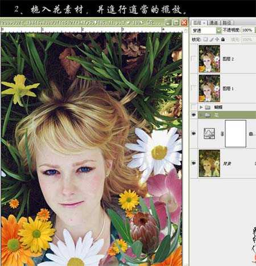This screenshot has width=256, height=266.
Task: Close the document window
Action: tap(184, 23)
